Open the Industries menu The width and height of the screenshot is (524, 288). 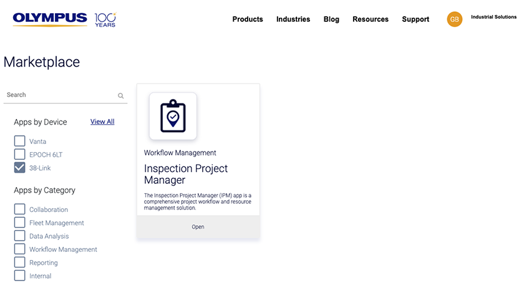(293, 19)
